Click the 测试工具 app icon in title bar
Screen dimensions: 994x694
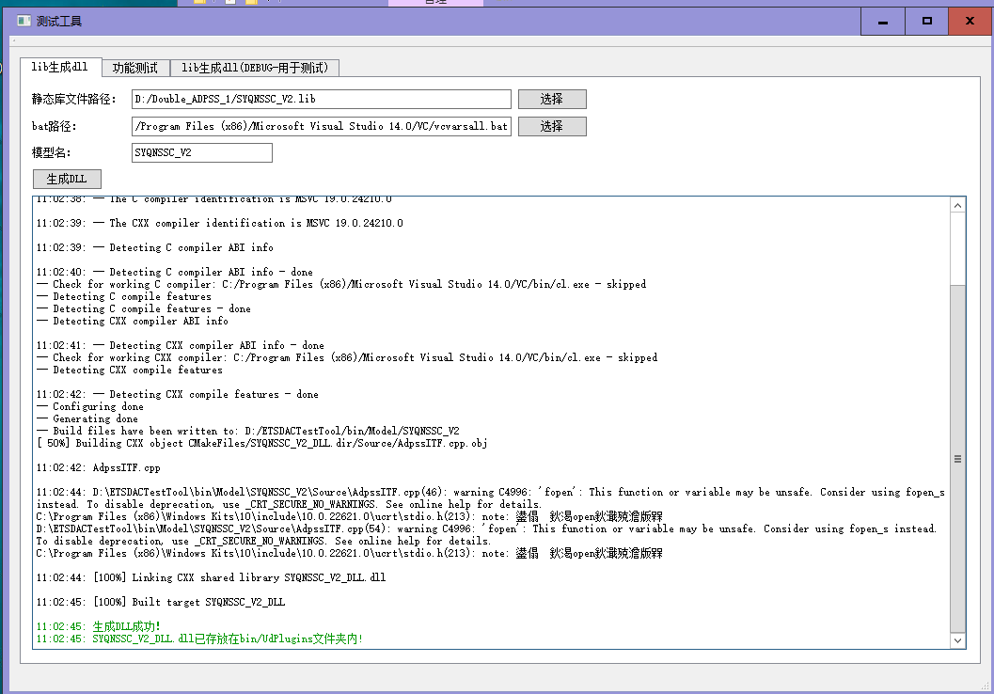tap(24, 21)
